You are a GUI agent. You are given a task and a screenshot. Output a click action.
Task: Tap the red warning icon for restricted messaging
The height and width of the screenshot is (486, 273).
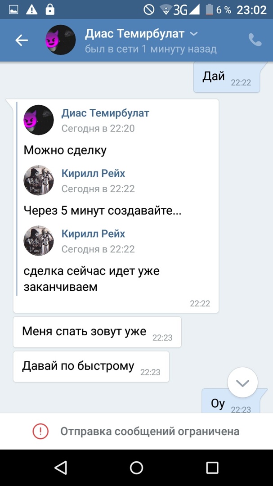40,431
